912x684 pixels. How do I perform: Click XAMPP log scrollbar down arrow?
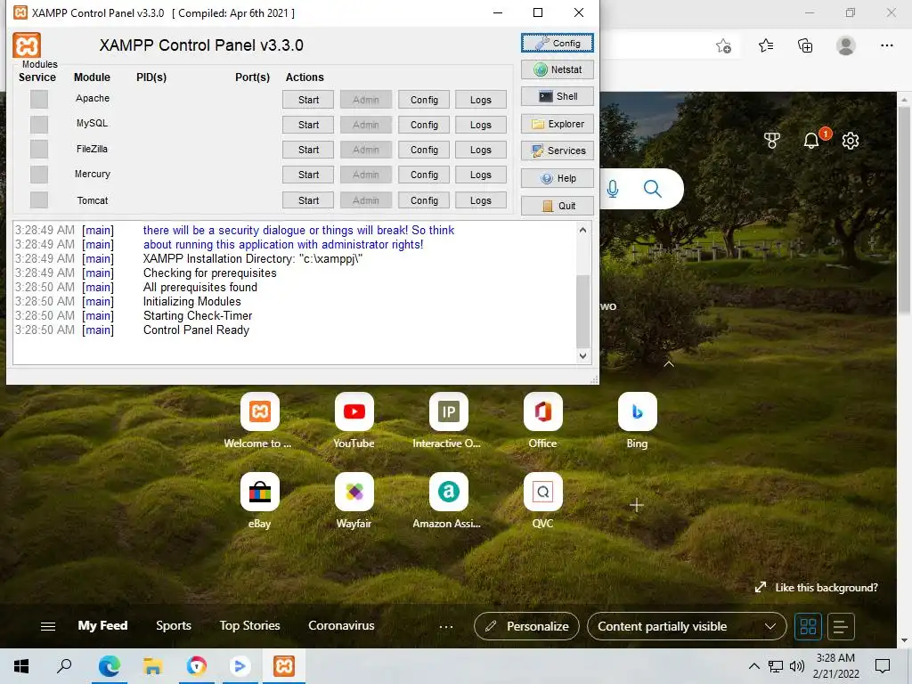click(582, 356)
